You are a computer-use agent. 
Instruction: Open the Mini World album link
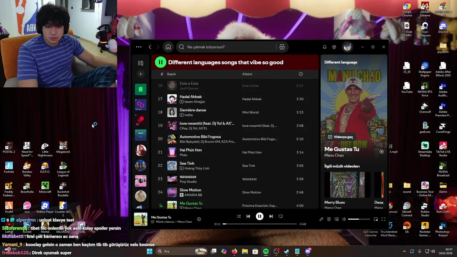tap(250, 112)
